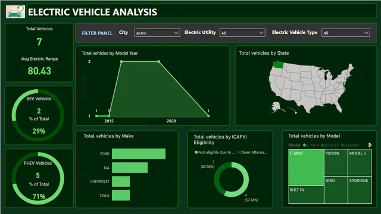Open the City dropdown showing Acme

(x=157, y=33)
